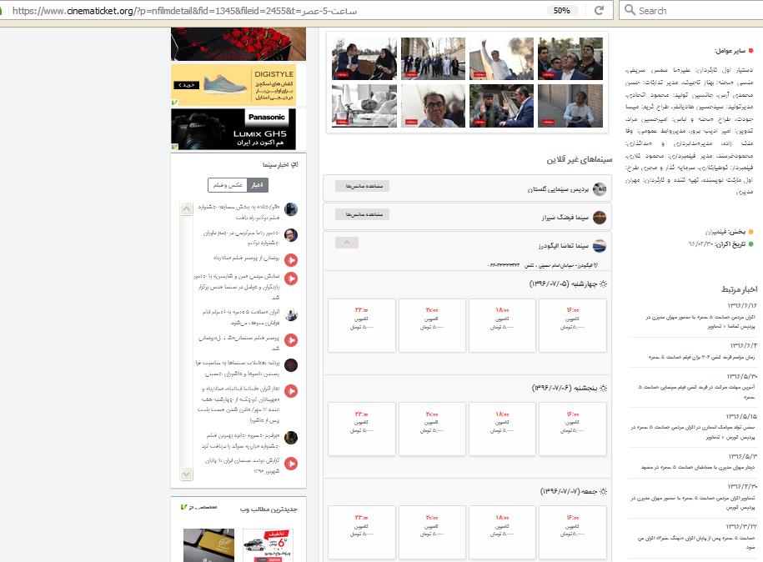Select the جمعه ۲۰:۰۰ showtime card
Image resolution: width=763 pixels, height=562 pixels.
pyautogui.click(x=432, y=532)
